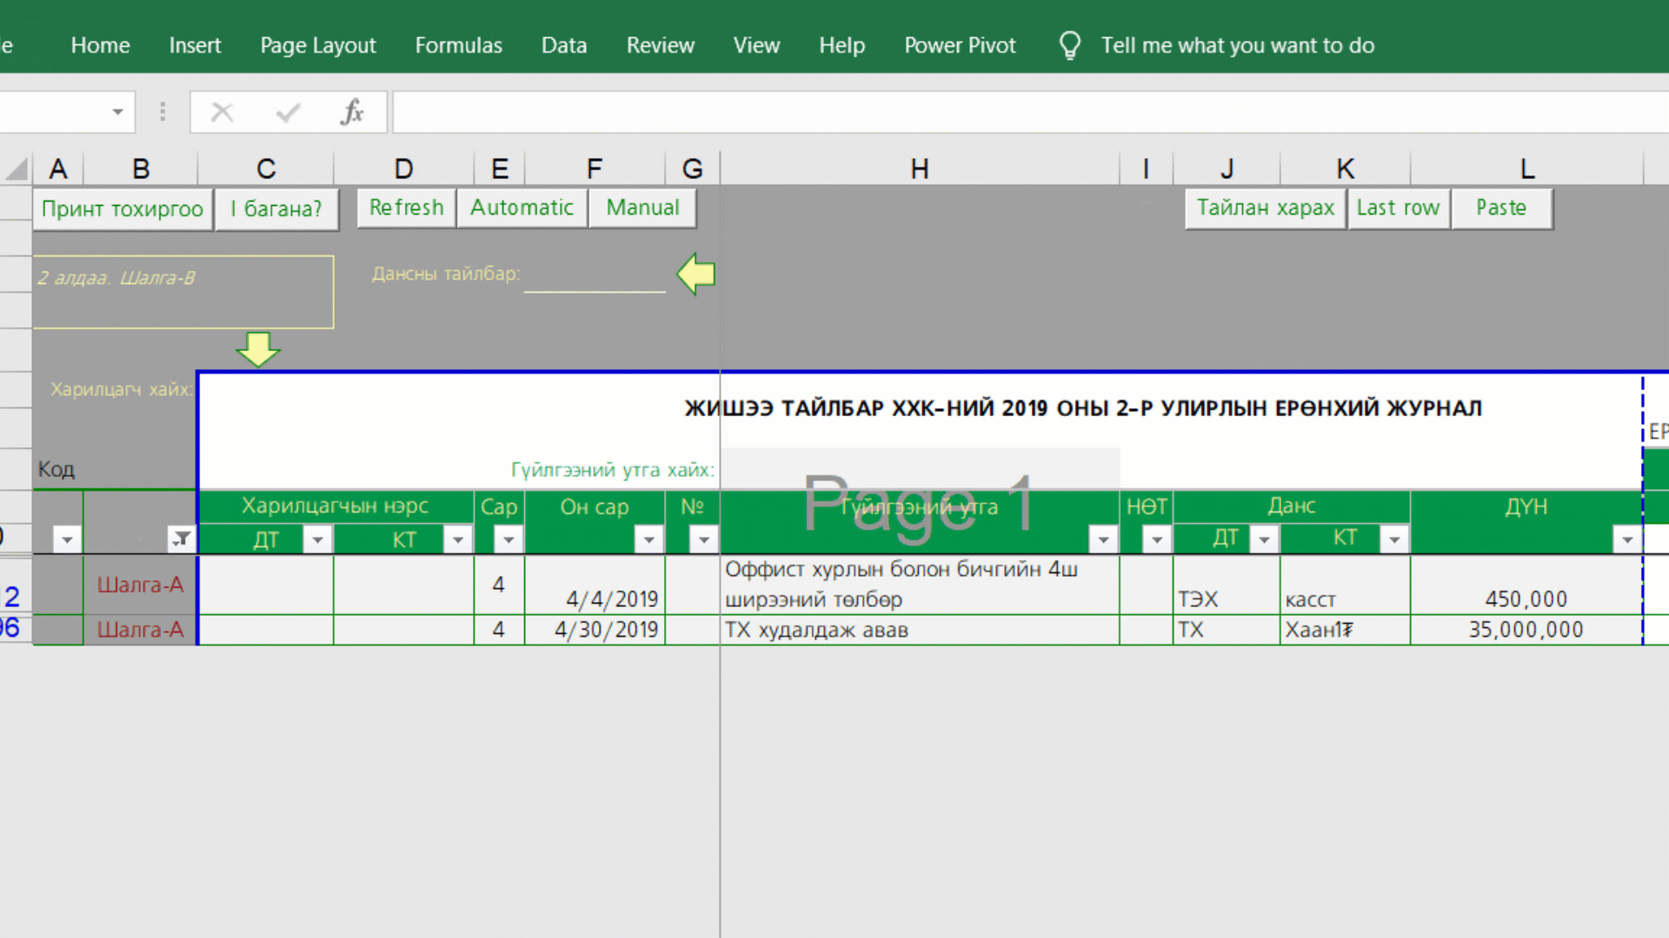Screen dimensions: 1669x938
Task: Click into the formula bar input
Action: point(1026,112)
